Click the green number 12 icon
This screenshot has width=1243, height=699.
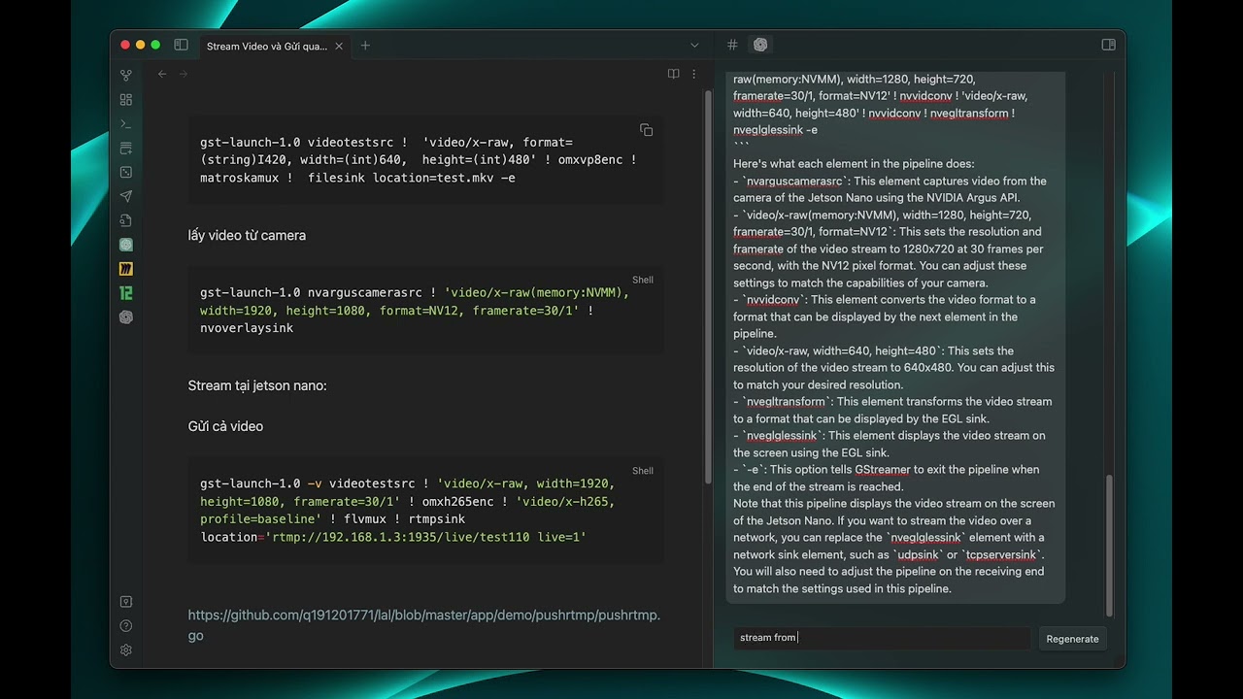tap(125, 292)
